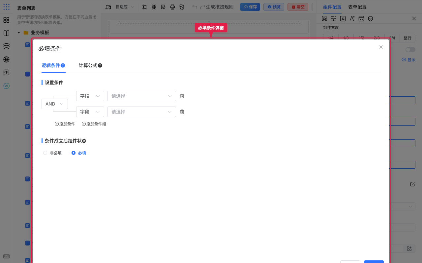The width and height of the screenshot is (422, 263).
Task: Delete the first condition row
Action: pos(182,96)
